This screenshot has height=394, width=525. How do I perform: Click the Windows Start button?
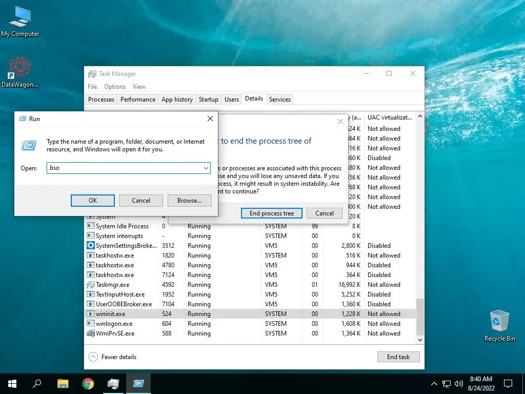[12, 384]
